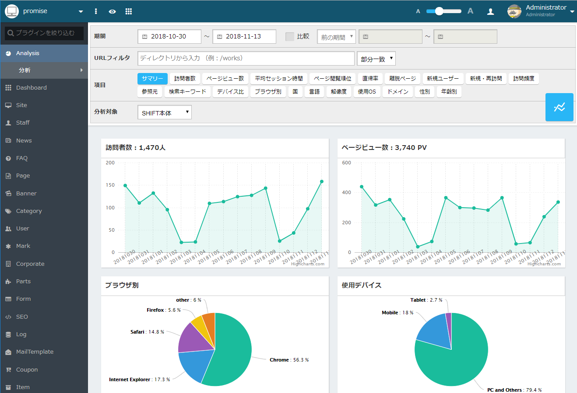Click the Coupon cart icon in sidebar
577x393 pixels.
8,370
